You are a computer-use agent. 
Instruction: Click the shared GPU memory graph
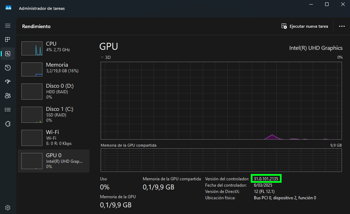pyautogui.click(x=221, y=160)
